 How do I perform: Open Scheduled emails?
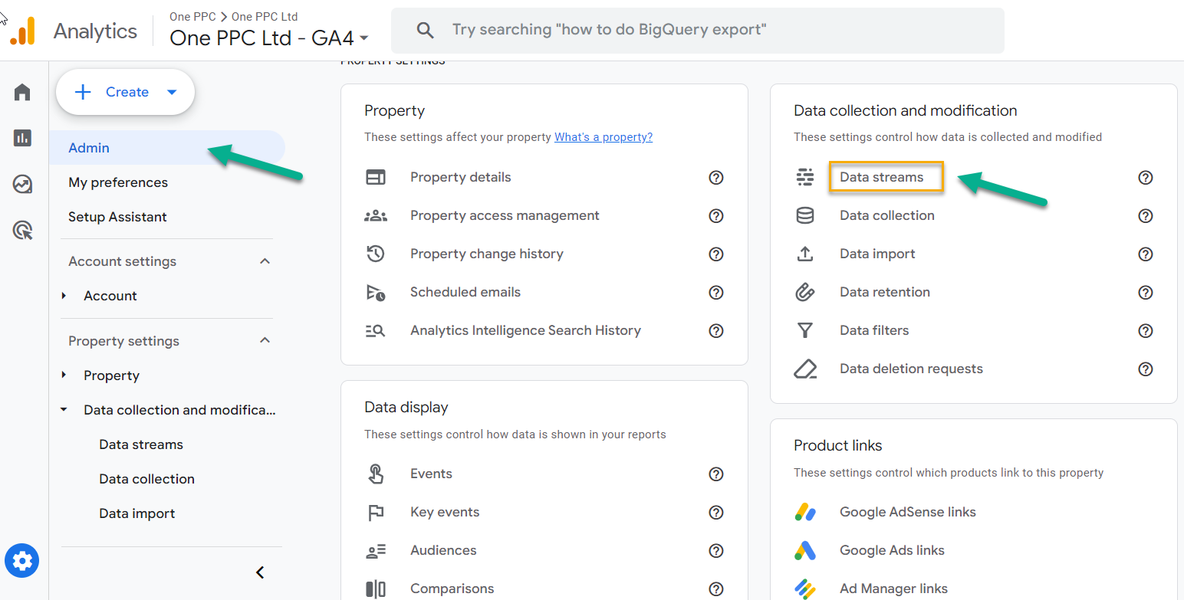click(465, 292)
